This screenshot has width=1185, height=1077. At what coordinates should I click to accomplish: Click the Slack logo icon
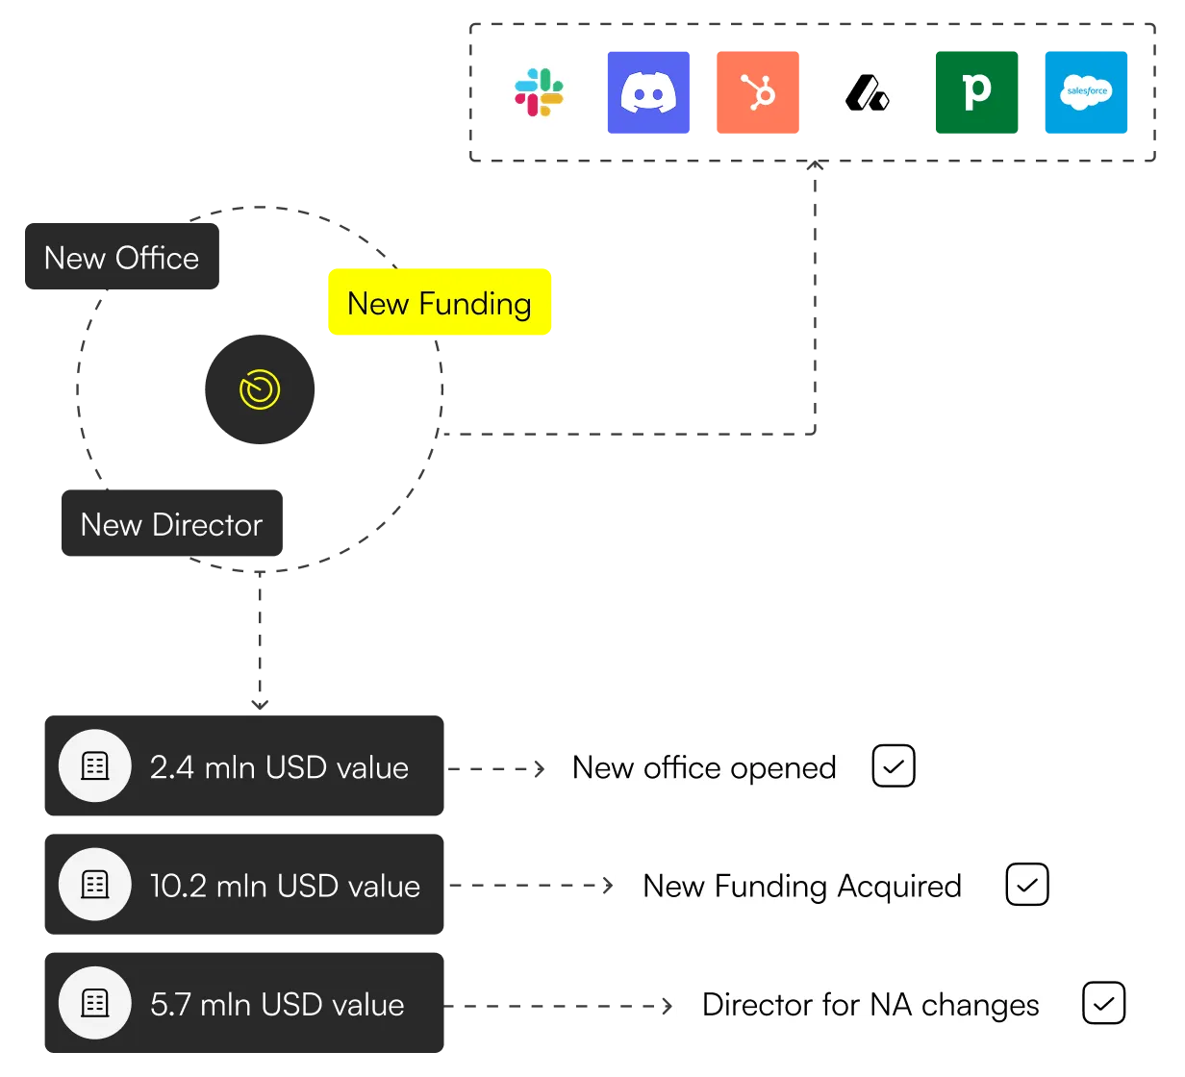tap(539, 92)
